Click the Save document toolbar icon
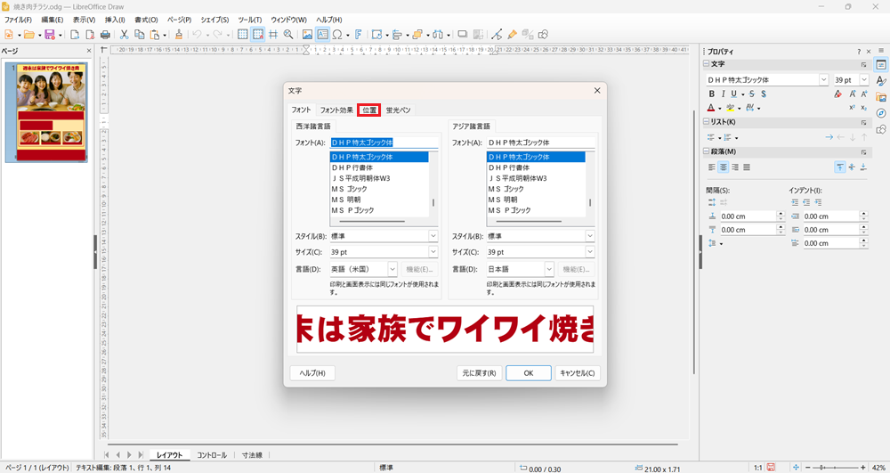The width and height of the screenshot is (890, 473). 49,35
